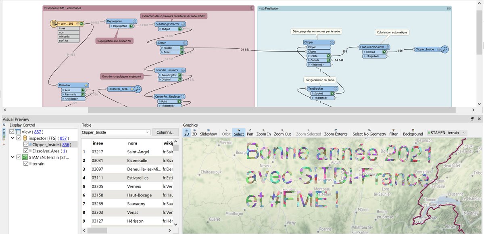Open the 856 count link beside Clipper_Inside
484x234 pixels.
pyautogui.click(x=66, y=144)
